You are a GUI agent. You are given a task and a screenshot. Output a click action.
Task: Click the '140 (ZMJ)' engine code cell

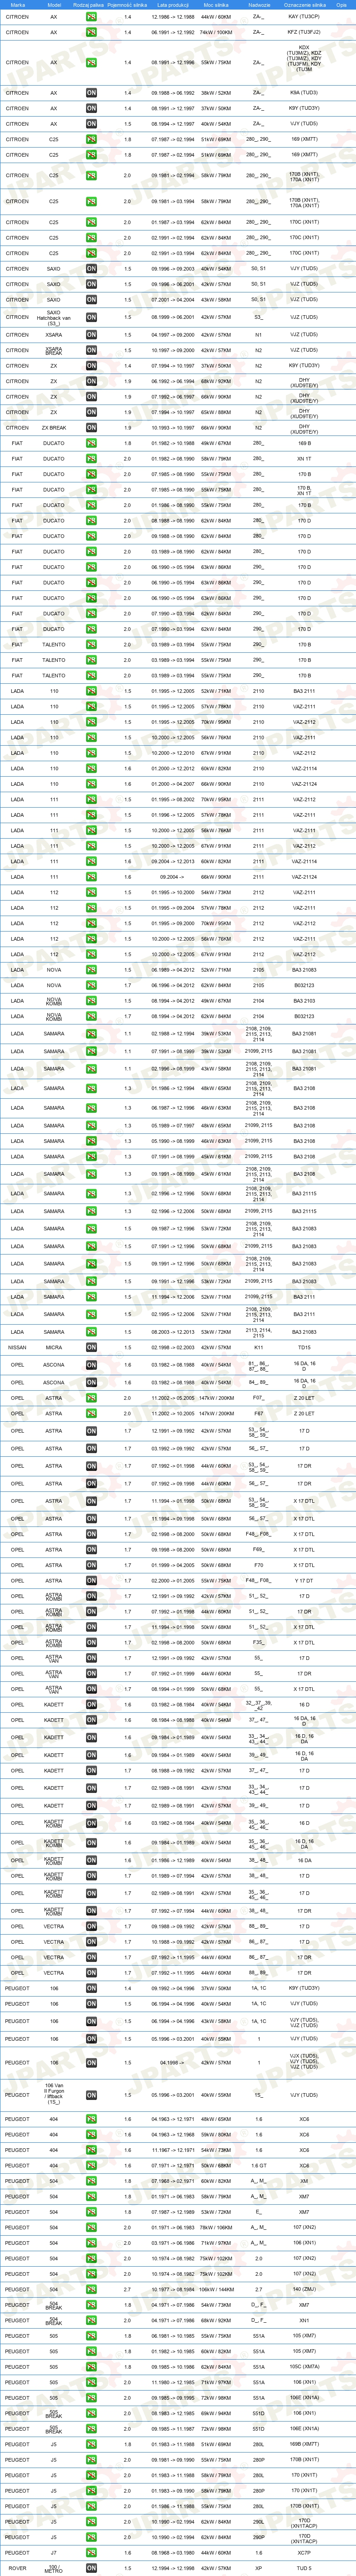pos(304,2289)
